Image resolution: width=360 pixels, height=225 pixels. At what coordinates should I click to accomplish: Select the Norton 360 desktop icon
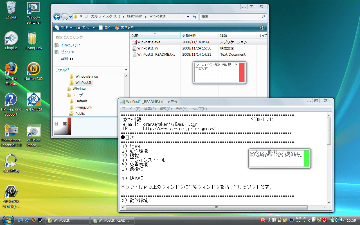point(33,71)
